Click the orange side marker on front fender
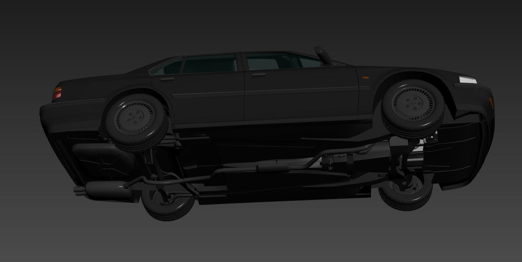This screenshot has height=262, width=522. pos(366,78)
